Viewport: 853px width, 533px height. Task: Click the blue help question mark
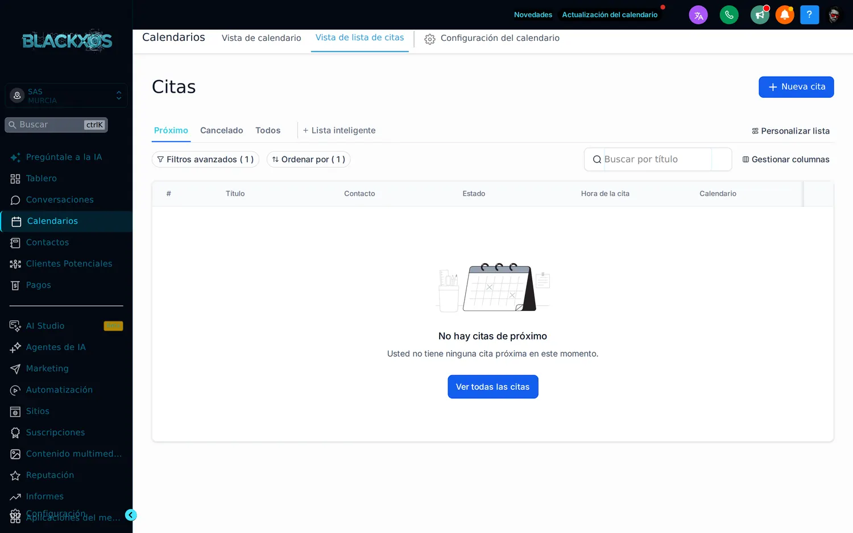pos(809,15)
